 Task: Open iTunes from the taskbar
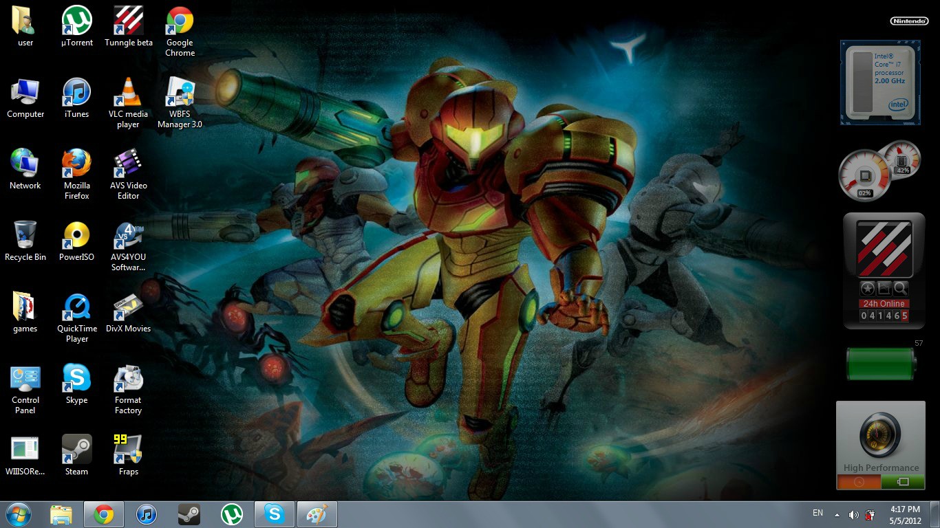coord(147,514)
